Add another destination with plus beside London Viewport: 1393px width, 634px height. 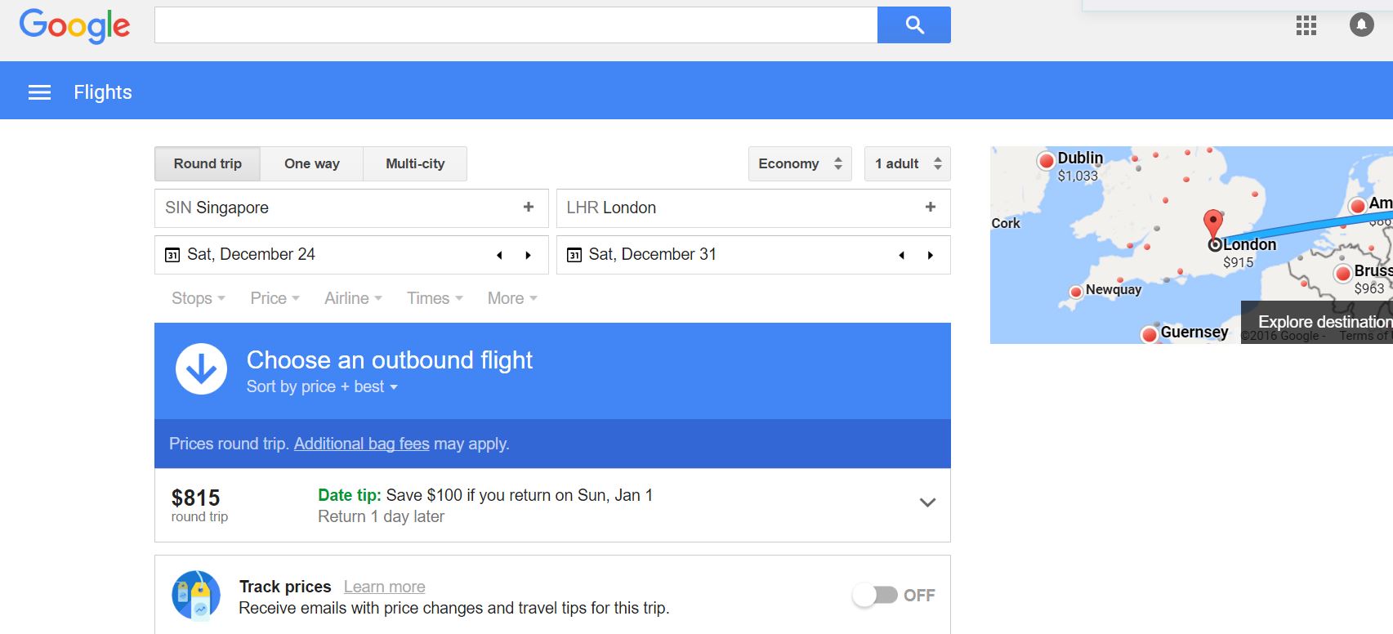(930, 208)
